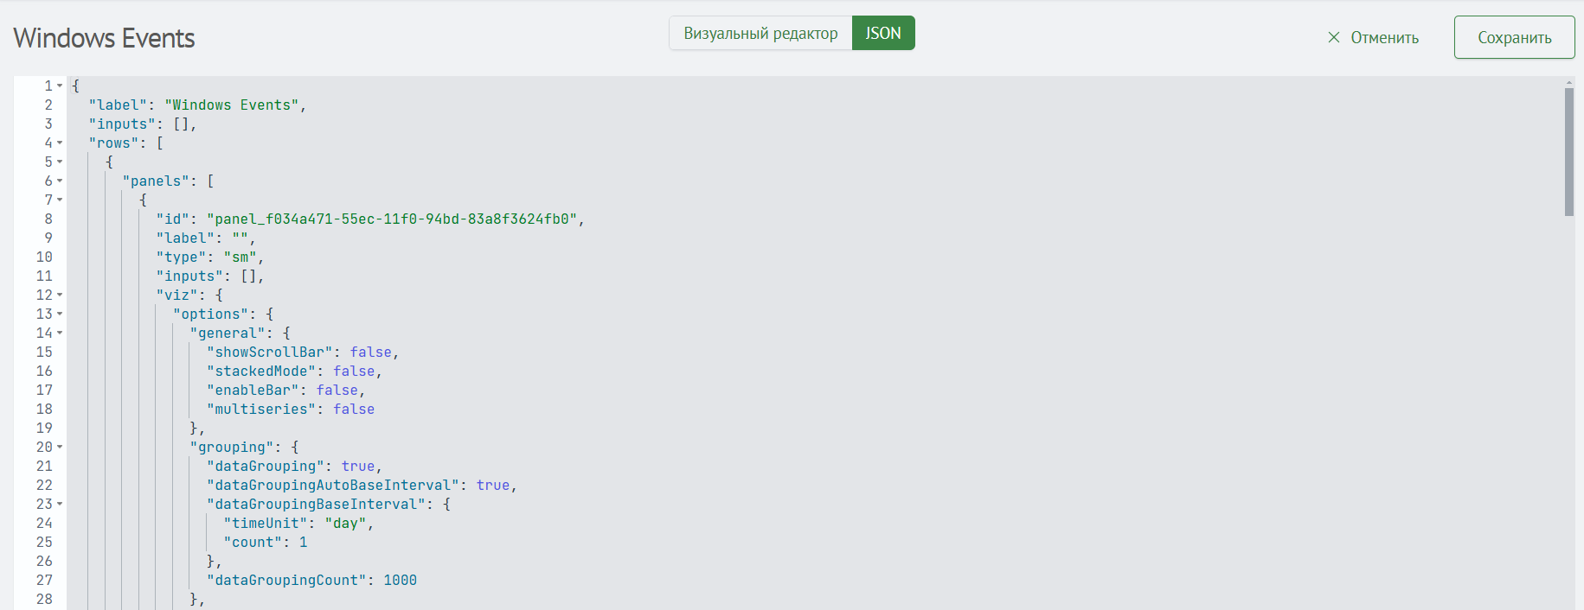The height and width of the screenshot is (610, 1584).
Task: Click the true value of "dataGroupingAutoBaseInterval"
Action: coord(493,485)
